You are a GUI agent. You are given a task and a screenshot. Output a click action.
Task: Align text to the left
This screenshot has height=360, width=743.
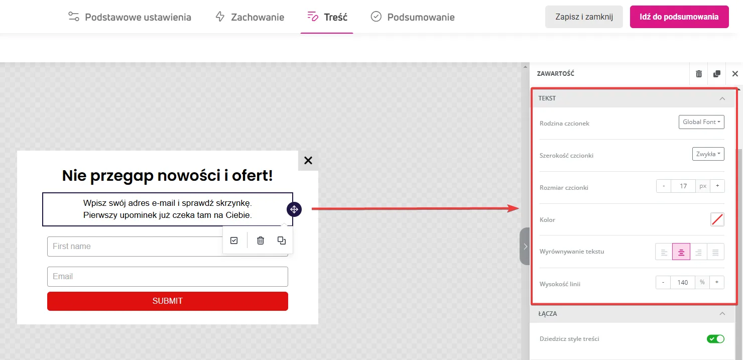pos(664,252)
